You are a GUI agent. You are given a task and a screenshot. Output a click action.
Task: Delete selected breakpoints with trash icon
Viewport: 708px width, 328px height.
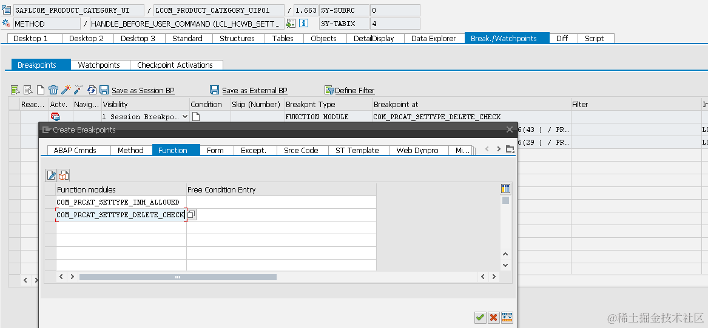pyautogui.click(x=53, y=90)
